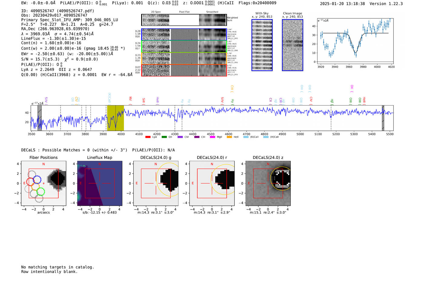Open the Lineflux Map panel
This screenshot has width=424, height=288.
click(x=100, y=183)
